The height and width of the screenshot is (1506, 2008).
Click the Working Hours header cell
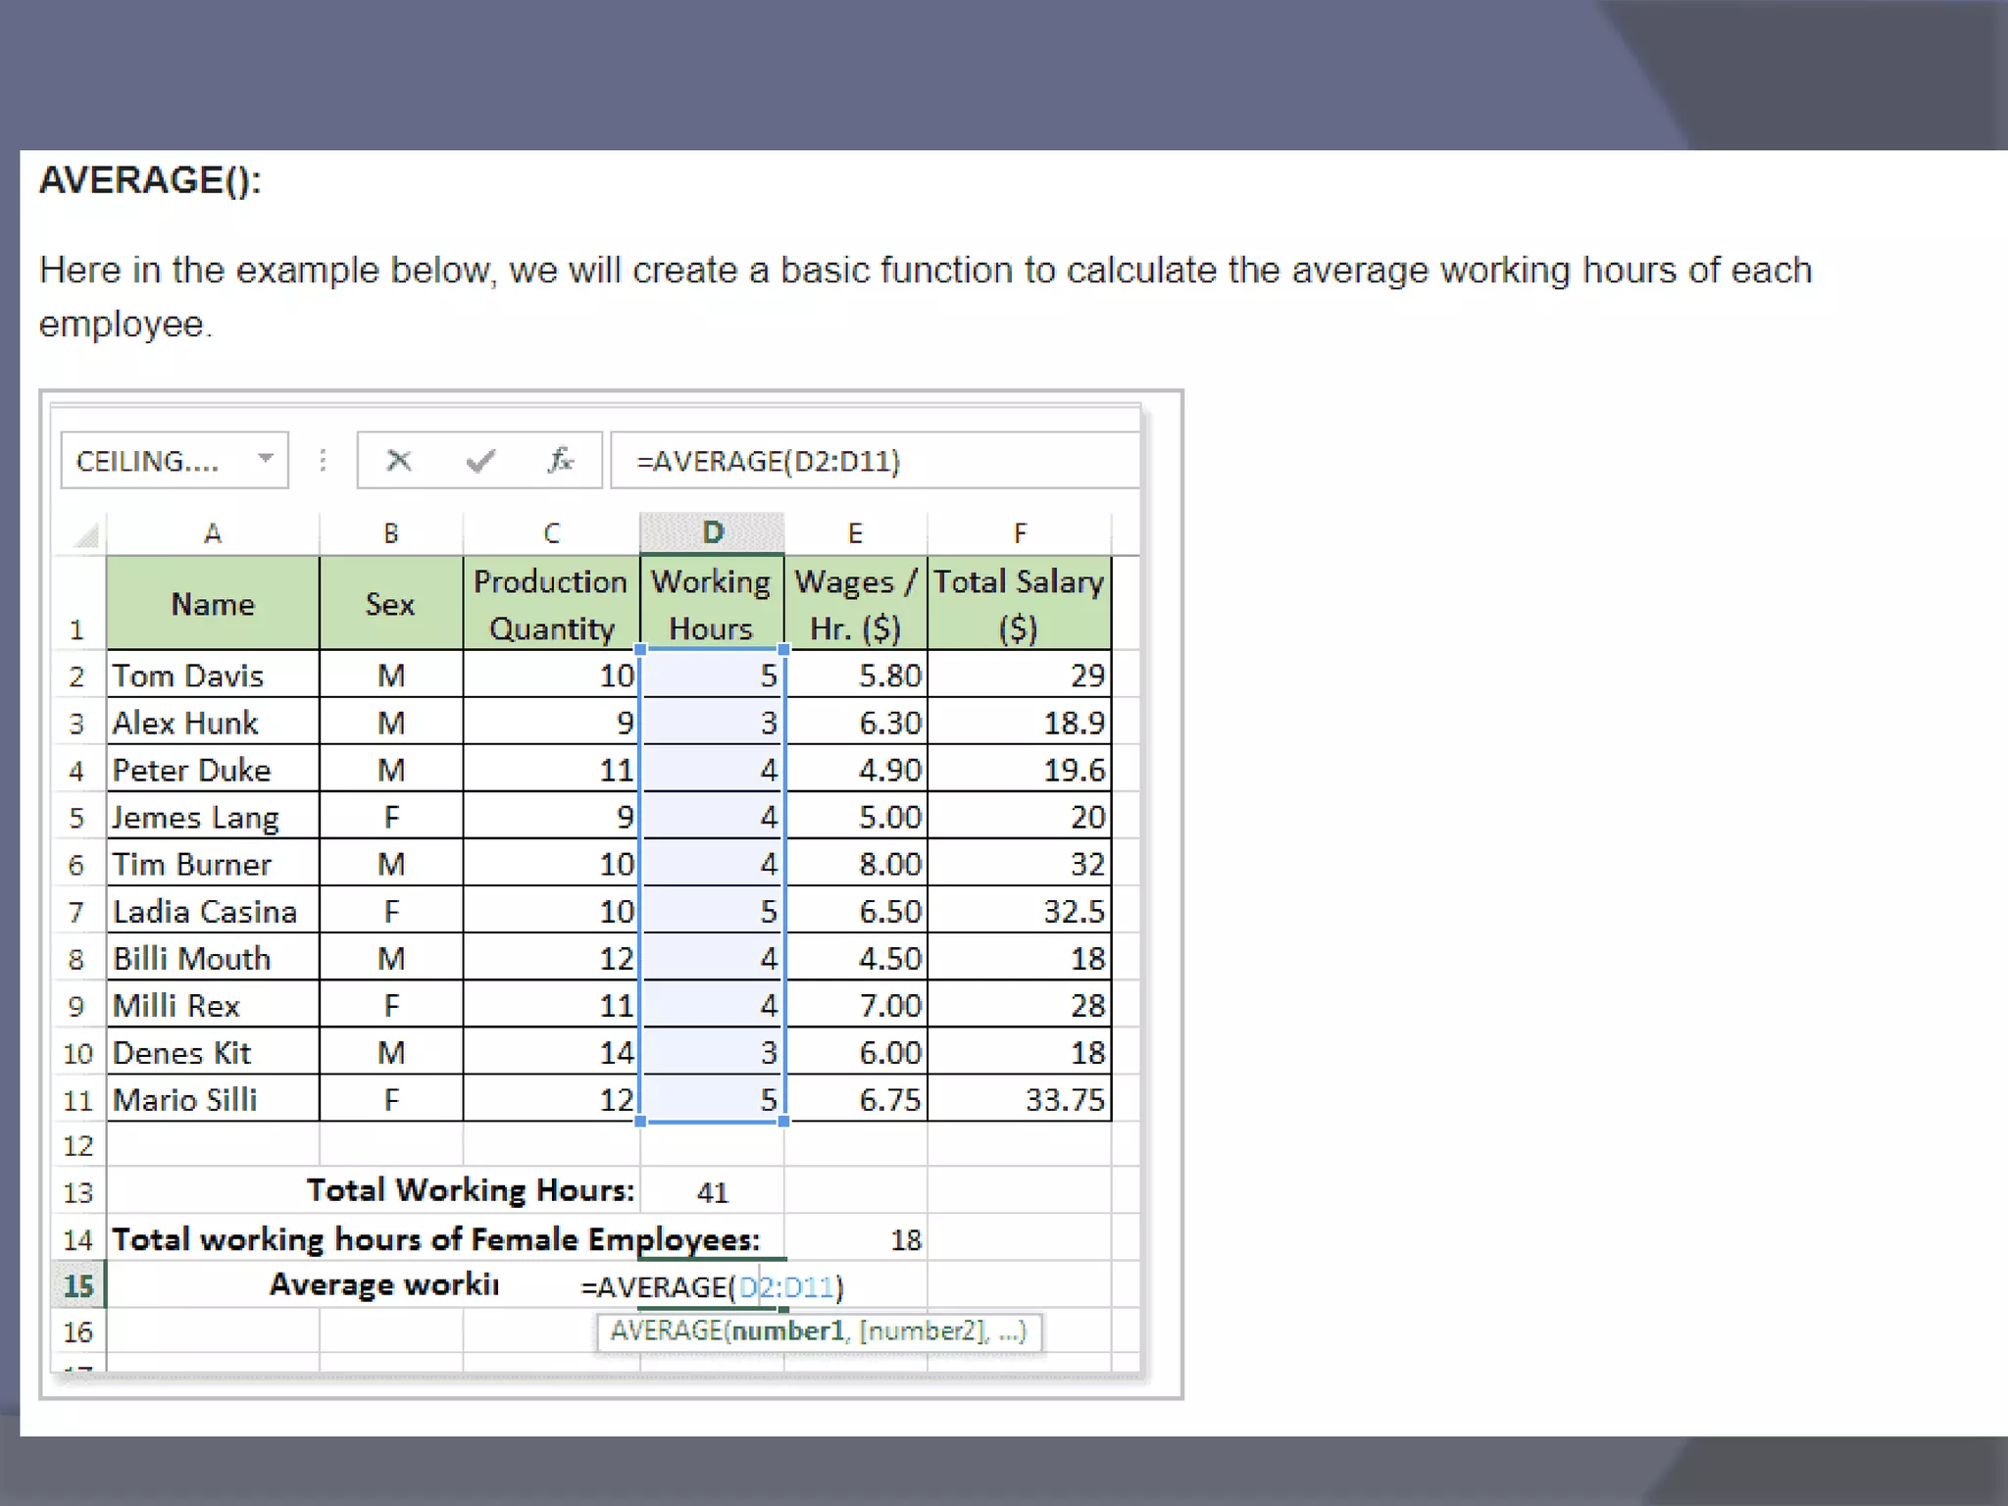[712, 604]
